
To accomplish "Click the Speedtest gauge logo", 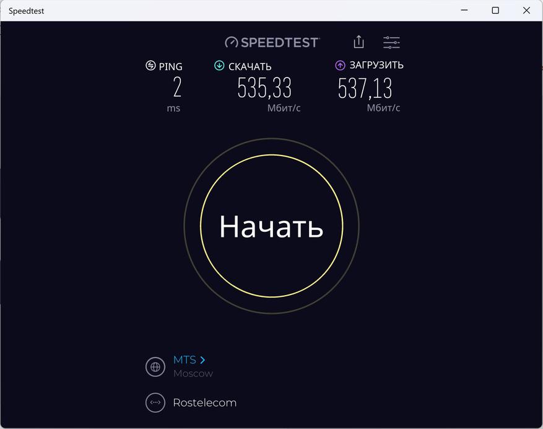I will click(x=231, y=42).
